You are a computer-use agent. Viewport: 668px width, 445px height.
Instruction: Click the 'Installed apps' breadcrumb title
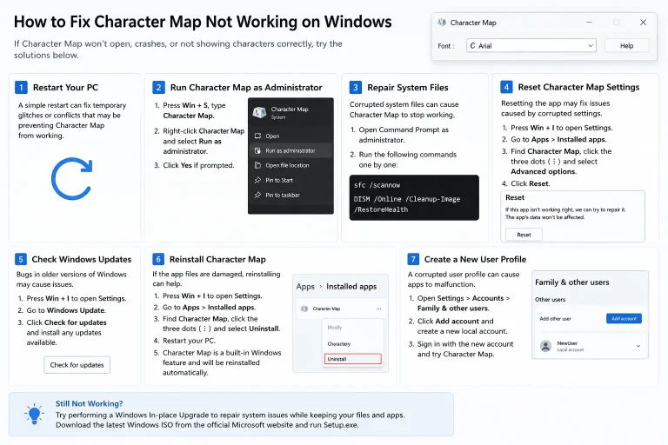click(x=351, y=287)
